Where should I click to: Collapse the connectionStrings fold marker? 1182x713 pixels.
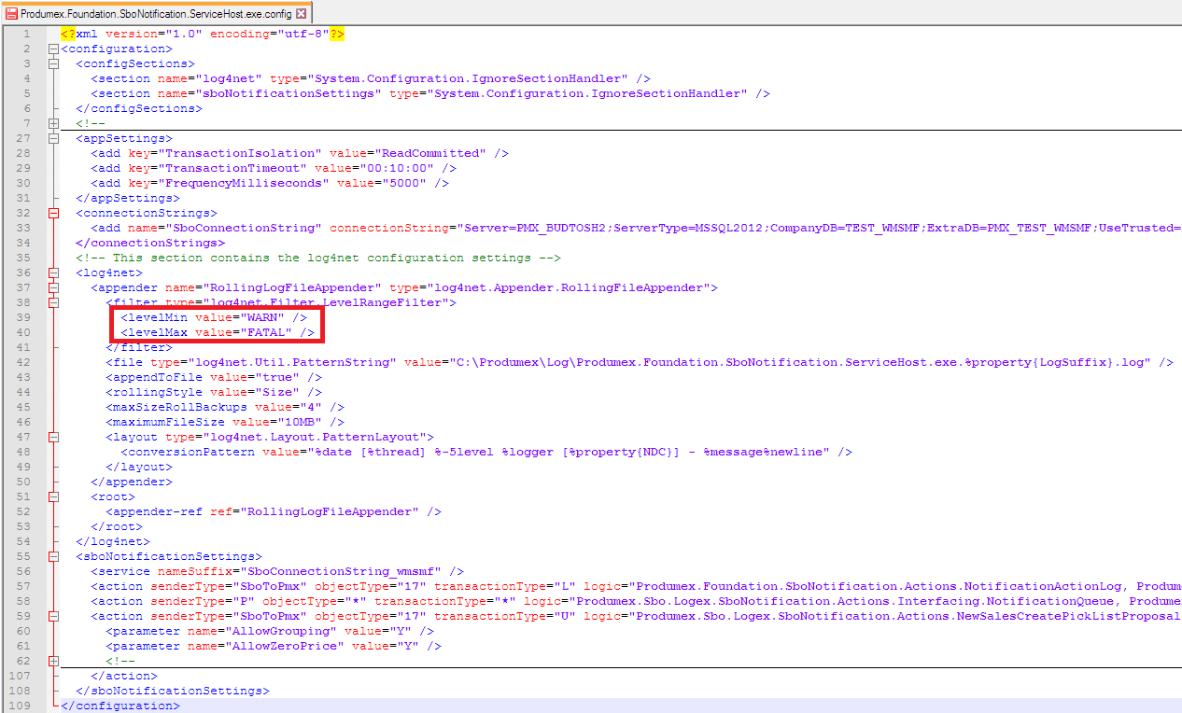click(x=53, y=213)
